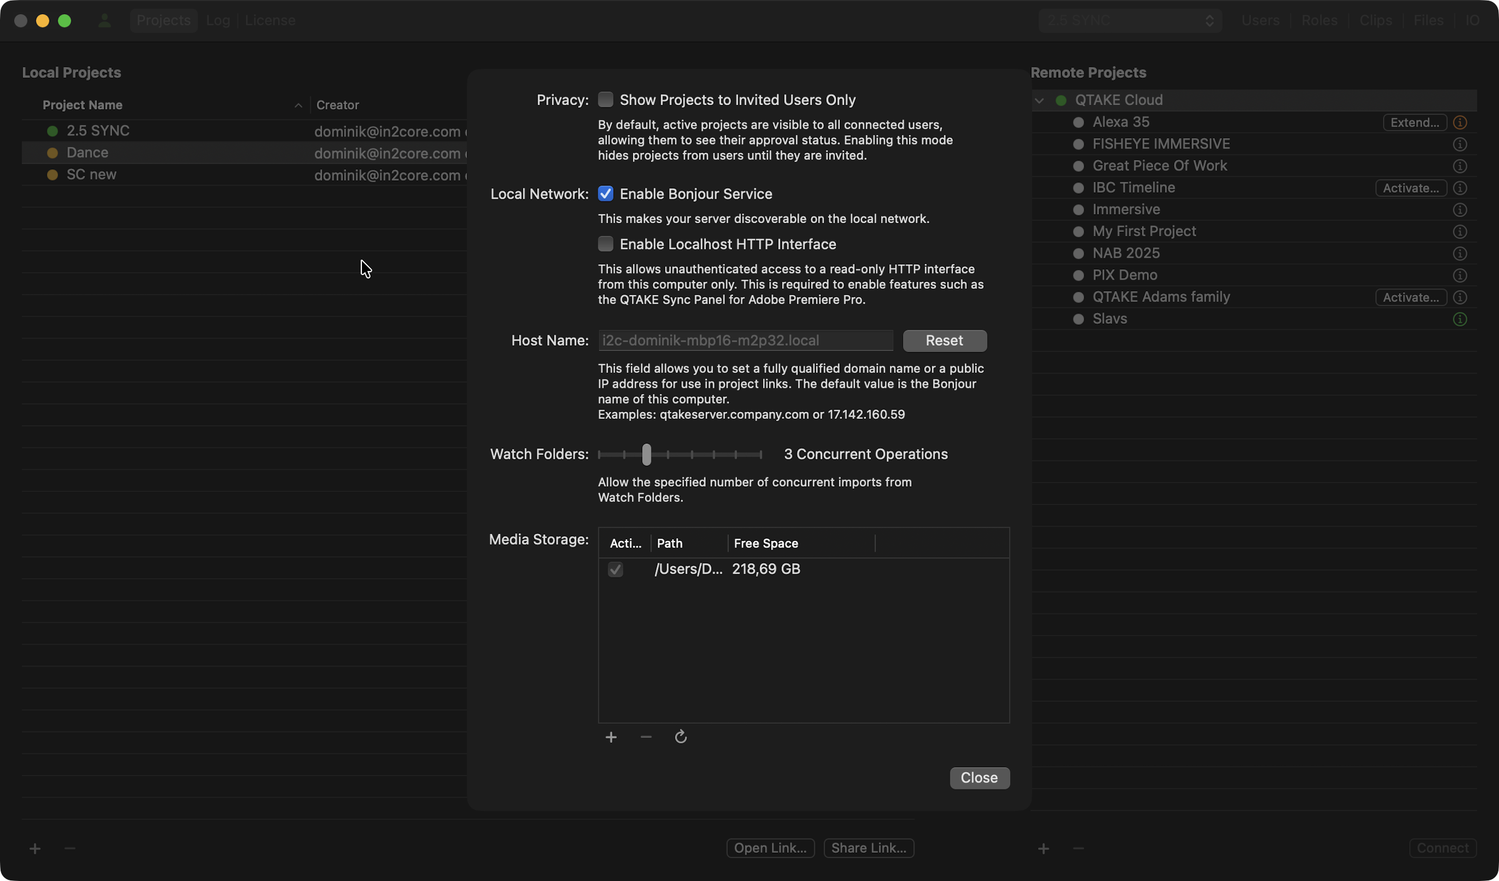Enable Localhost HTTP Interface checkbox
Screen dimensions: 1499x881
coord(606,244)
